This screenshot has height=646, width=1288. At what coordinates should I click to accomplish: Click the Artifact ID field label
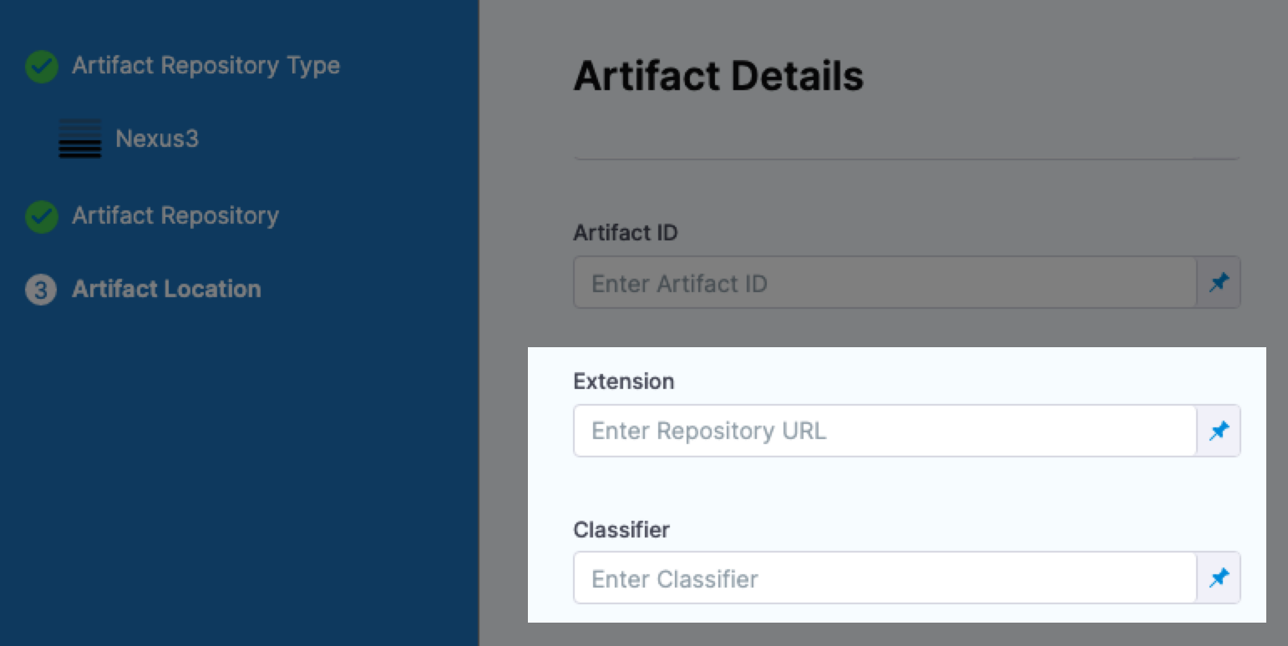tap(625, 233)
